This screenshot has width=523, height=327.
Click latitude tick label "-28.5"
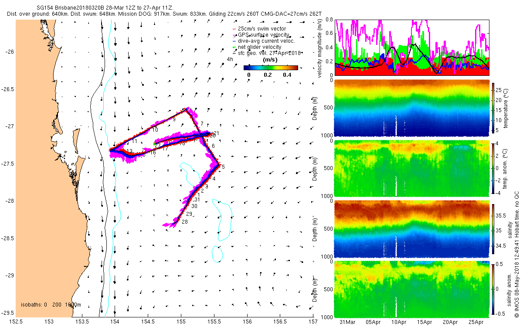[7, 238]
